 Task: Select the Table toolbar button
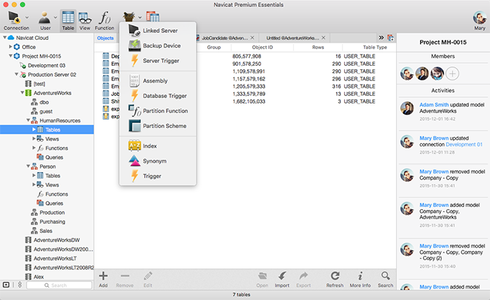(68, 20)
